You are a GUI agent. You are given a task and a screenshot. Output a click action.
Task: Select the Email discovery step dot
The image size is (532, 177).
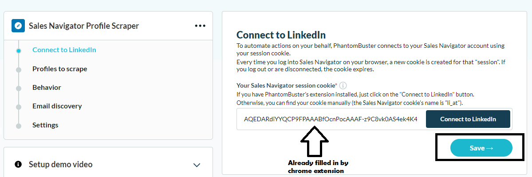pos(19,107)
